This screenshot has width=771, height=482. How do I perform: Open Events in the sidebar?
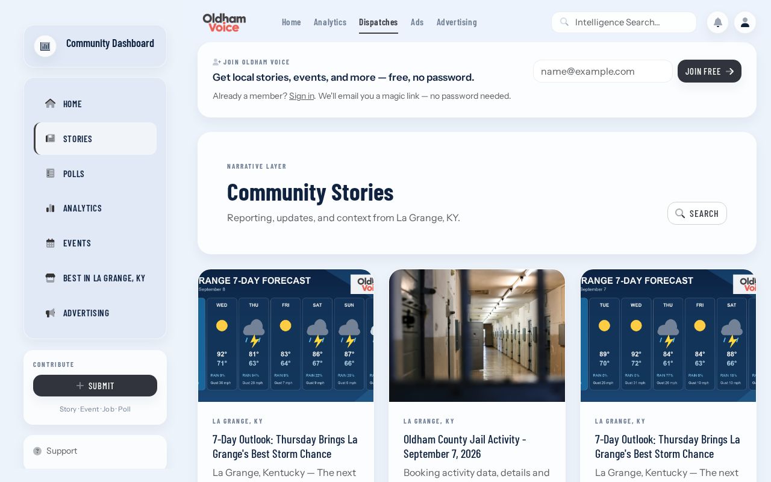click(95, 243)
